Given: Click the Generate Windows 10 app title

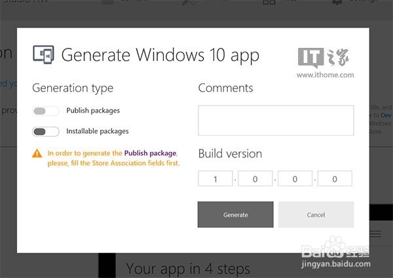Looking at the screenshot, I should pyautogui.click(x=160, y=54).
